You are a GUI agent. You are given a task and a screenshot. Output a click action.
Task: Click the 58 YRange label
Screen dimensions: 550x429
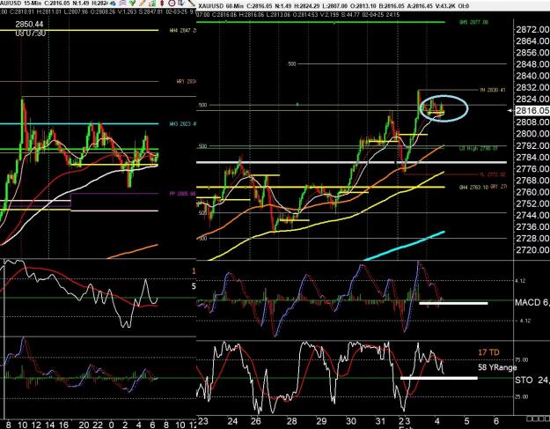point(497,367)
